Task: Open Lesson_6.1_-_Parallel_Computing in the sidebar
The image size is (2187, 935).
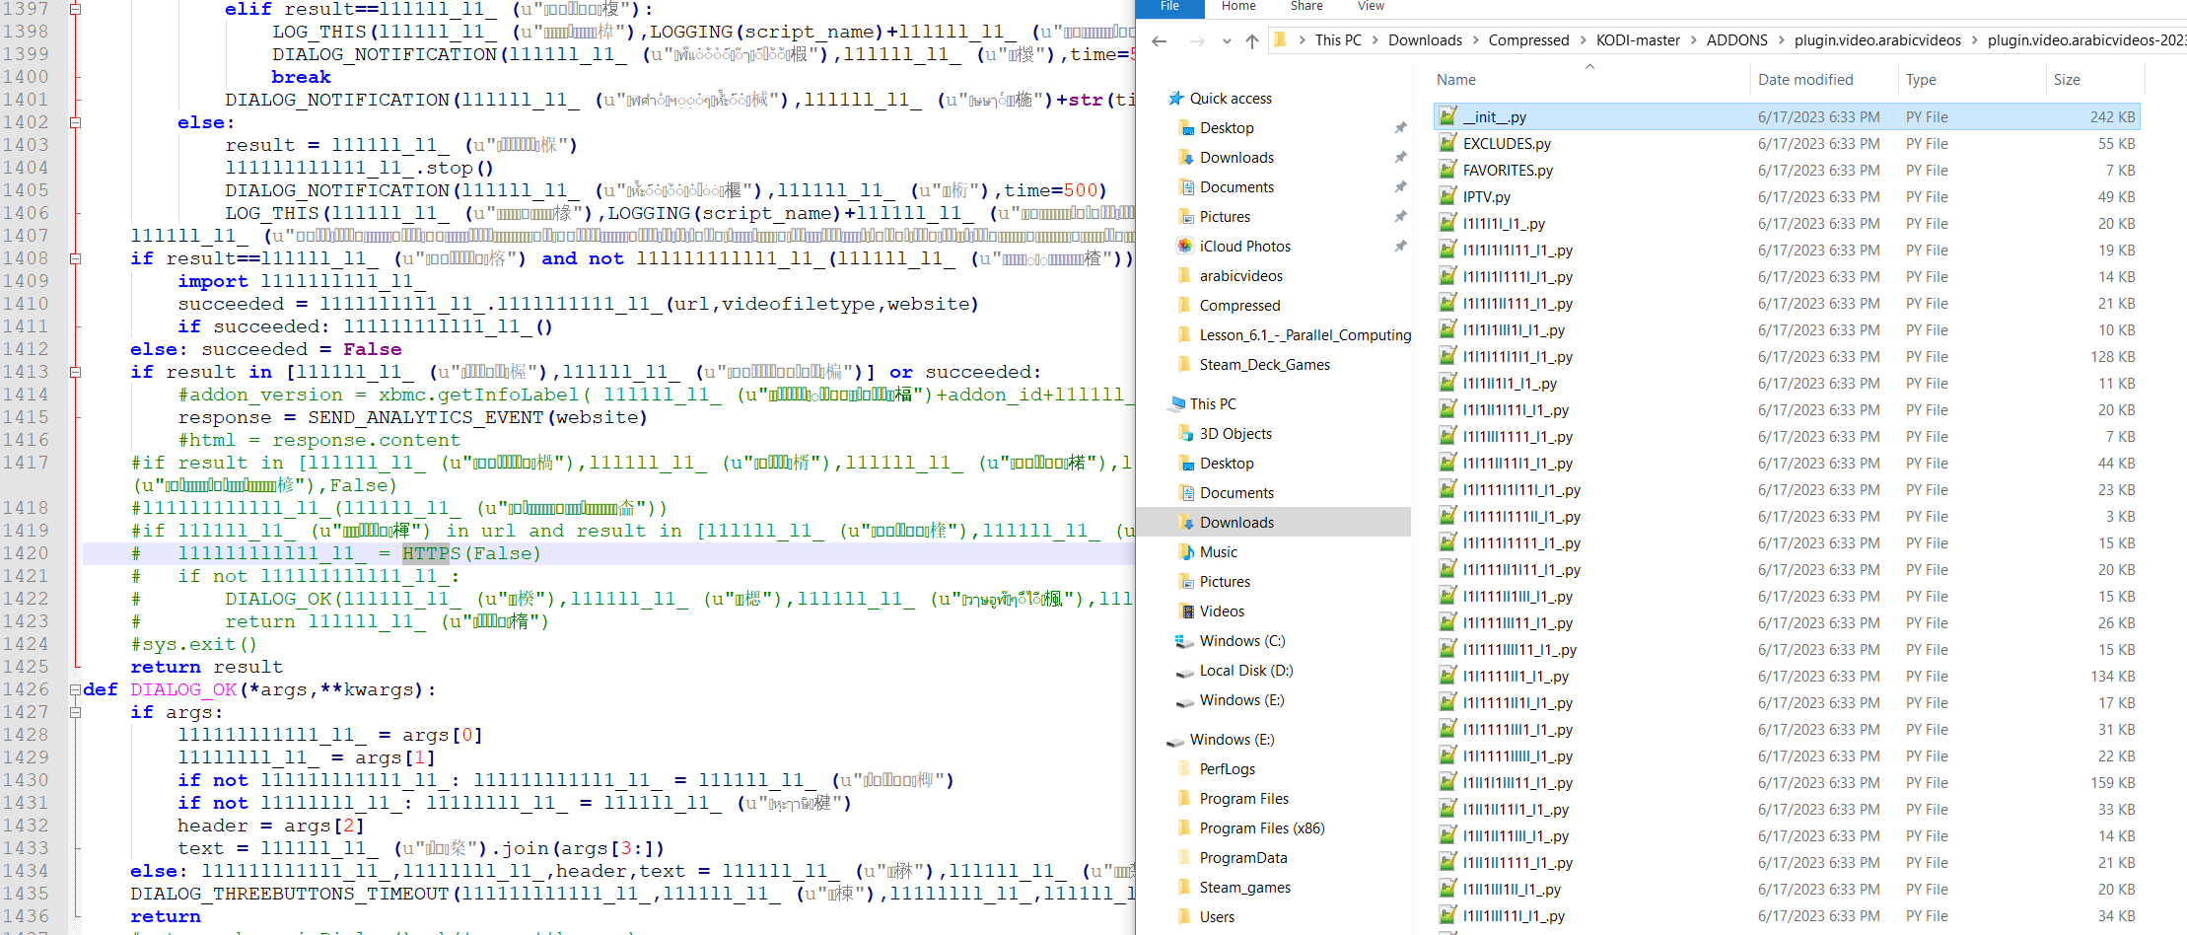Action: [x=1305, y=335]
